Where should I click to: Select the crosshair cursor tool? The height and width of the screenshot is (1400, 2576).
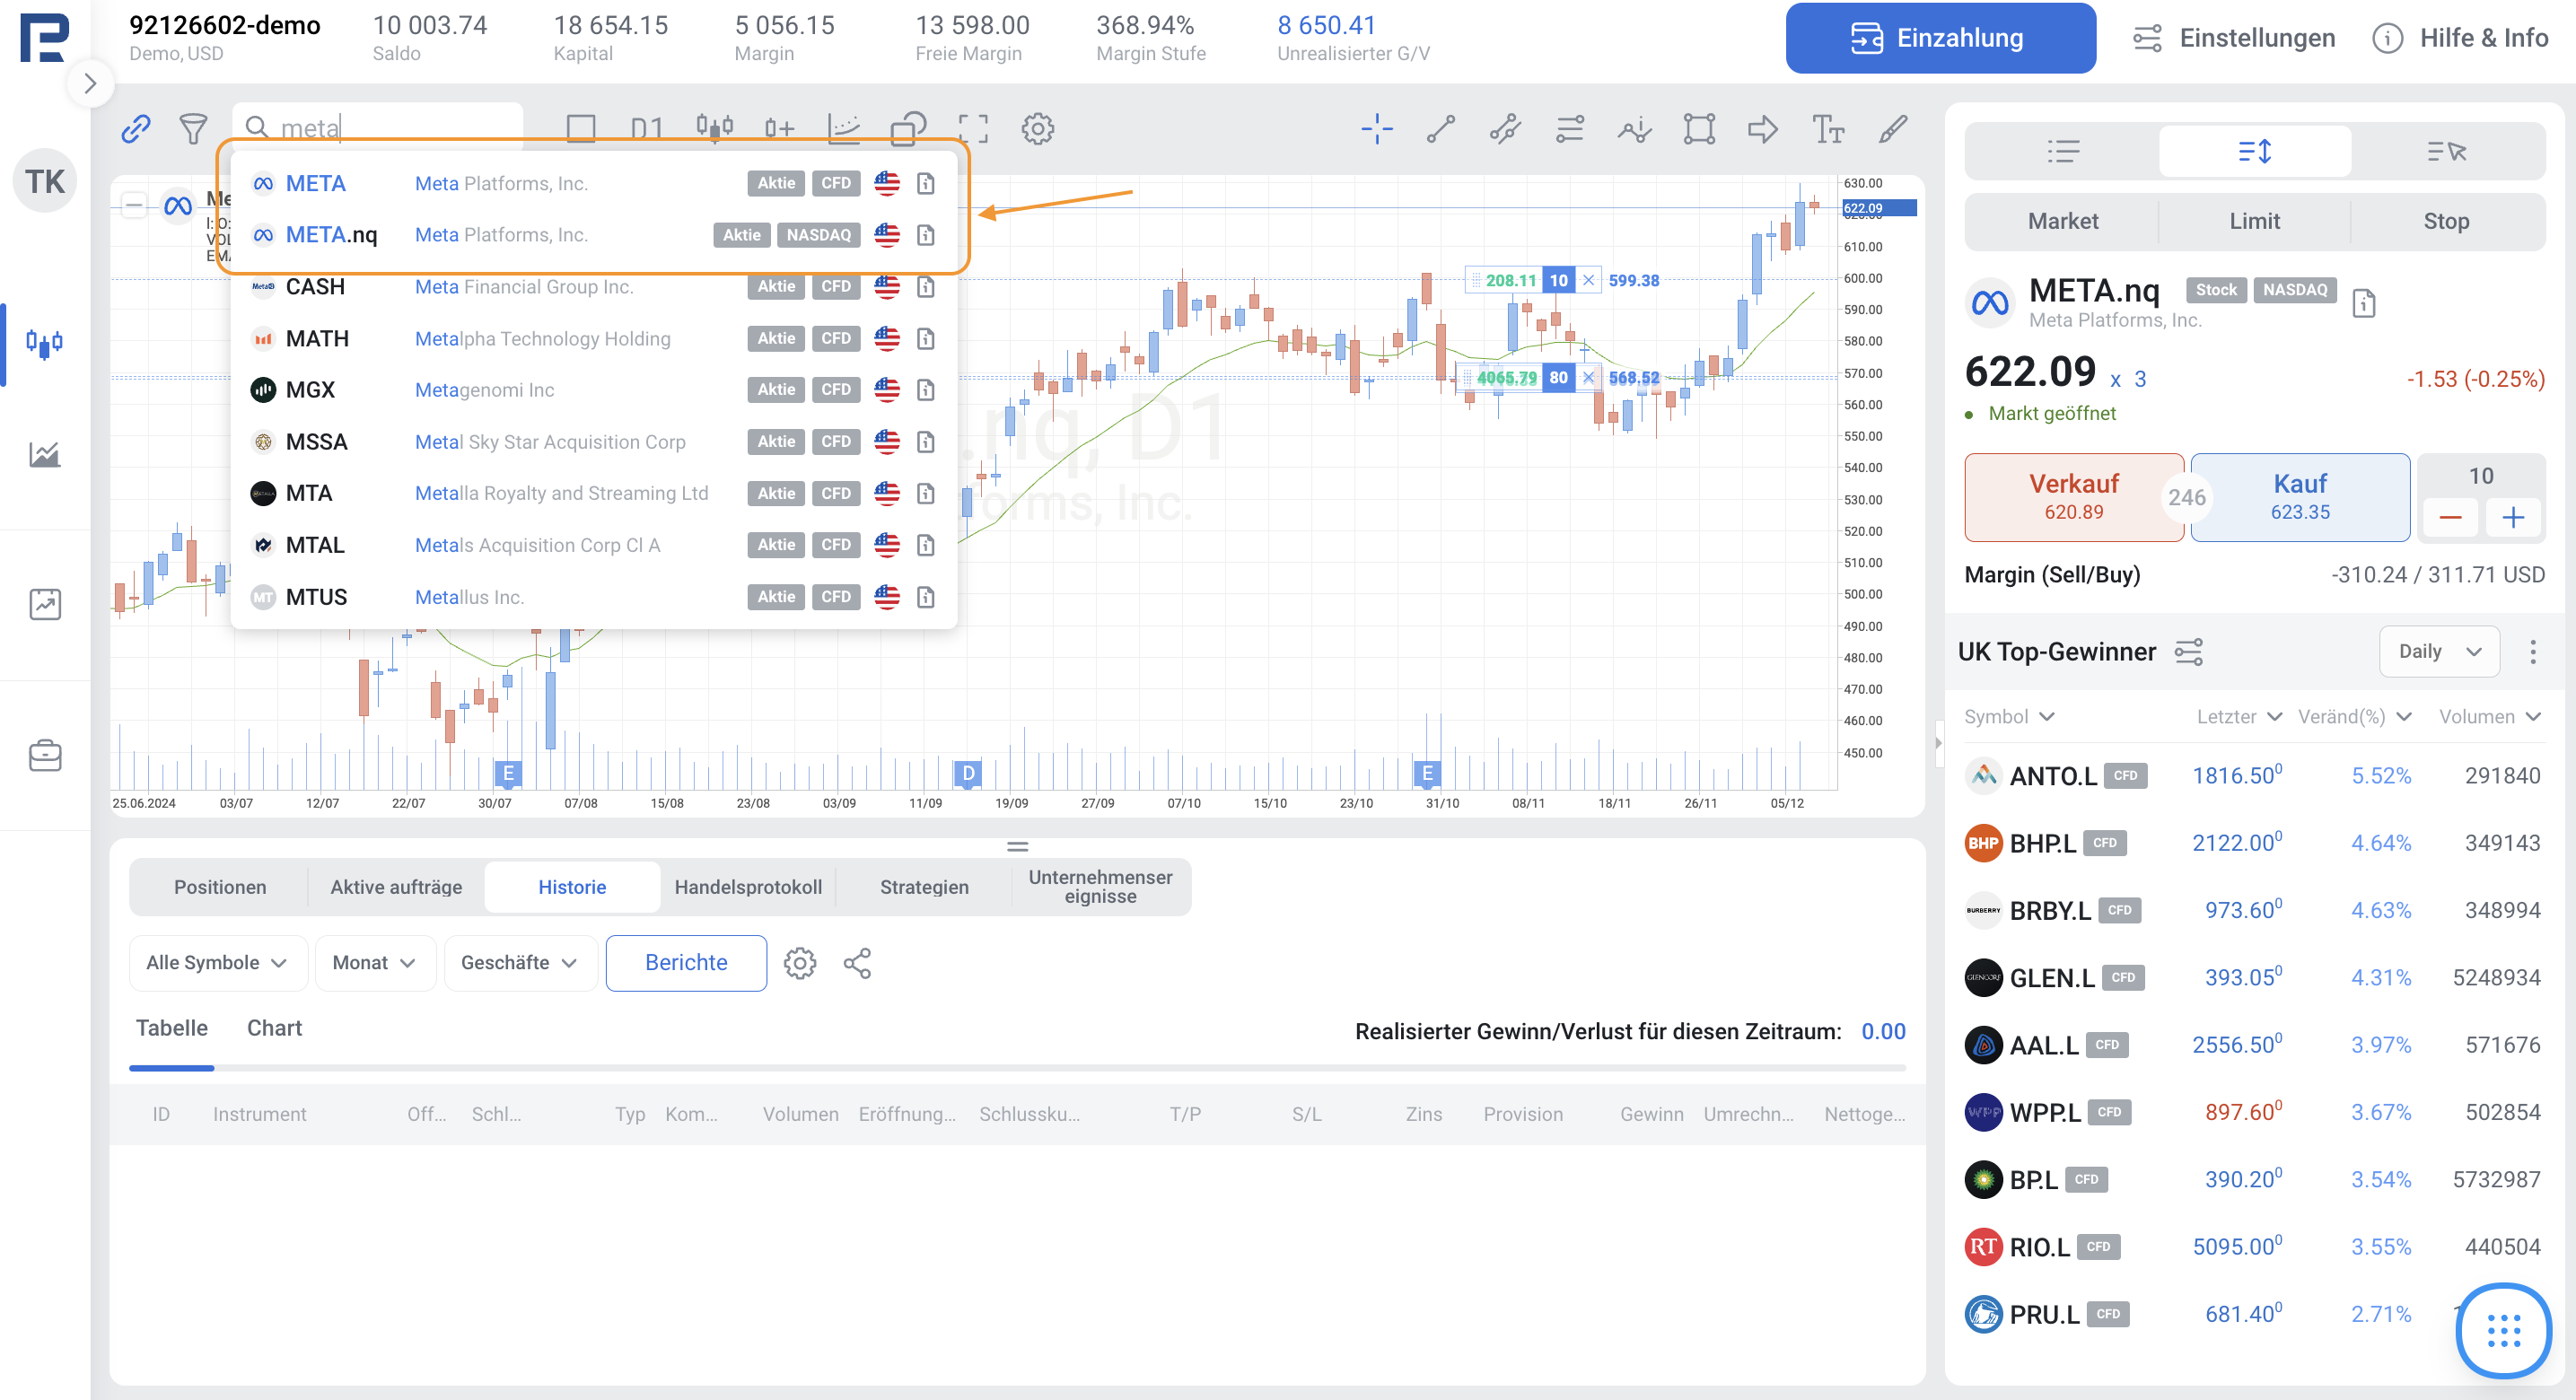tap(1376, 129)
